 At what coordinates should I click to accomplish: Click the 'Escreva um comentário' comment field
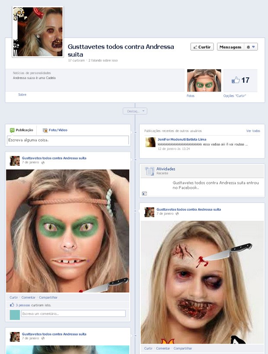(x=73, y=313)
